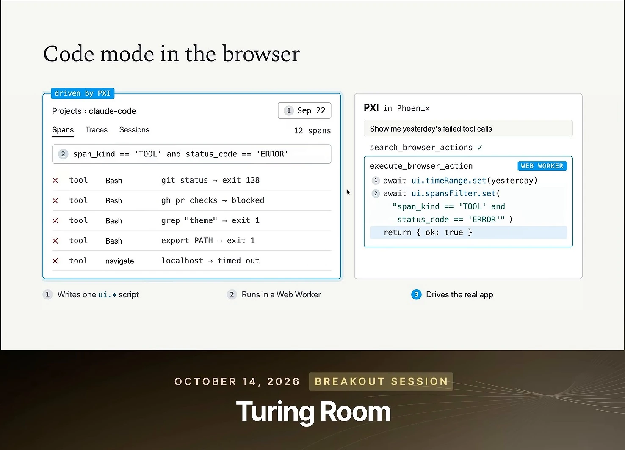Select the "grep "theme" → exit 1" span text
Viewport: 625px width, 450px height.
(x=210, y=220)
